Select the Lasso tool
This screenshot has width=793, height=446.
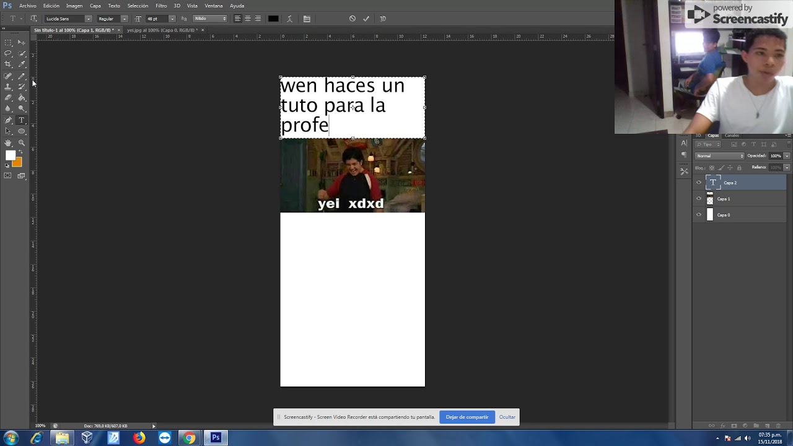tap(8, 53)
